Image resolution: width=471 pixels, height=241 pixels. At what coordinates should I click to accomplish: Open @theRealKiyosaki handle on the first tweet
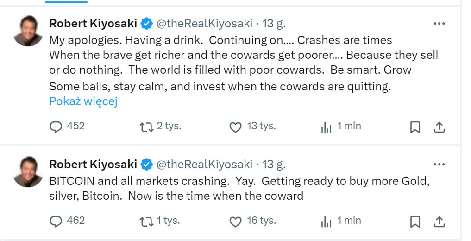pos(205,23)
